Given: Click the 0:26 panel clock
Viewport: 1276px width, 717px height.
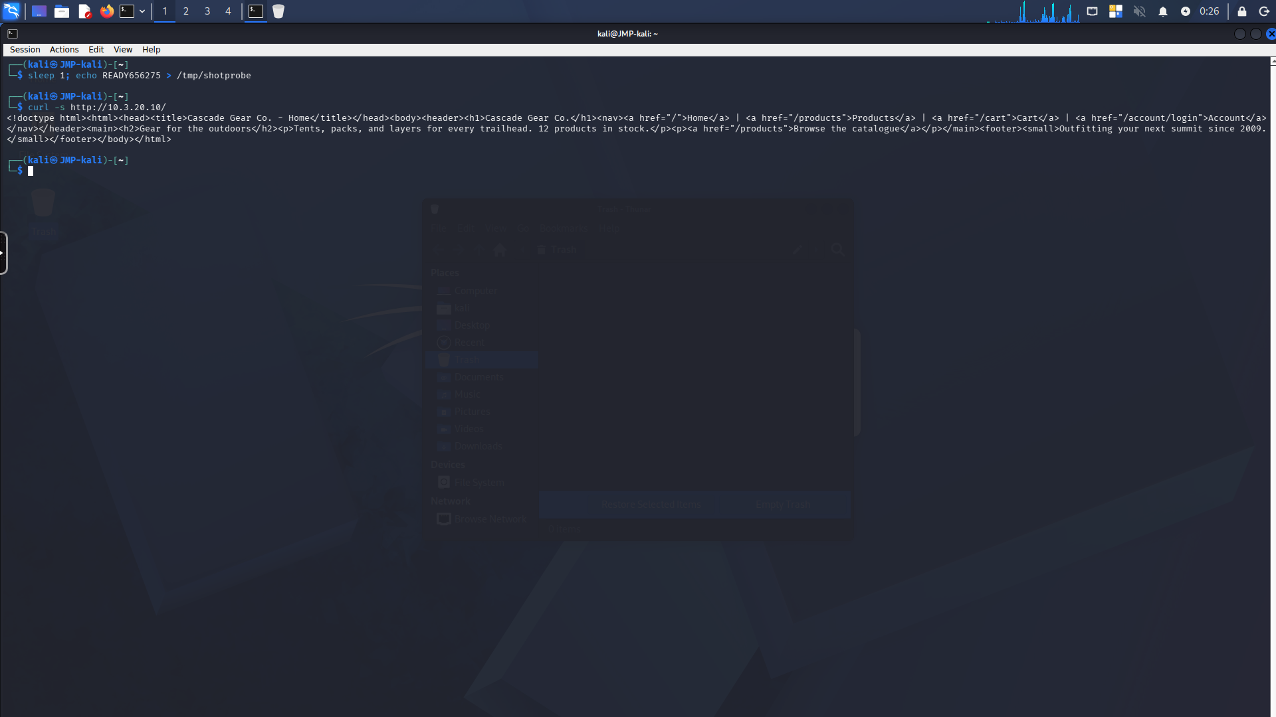Looking at the screenshot, I should 1210,11.
